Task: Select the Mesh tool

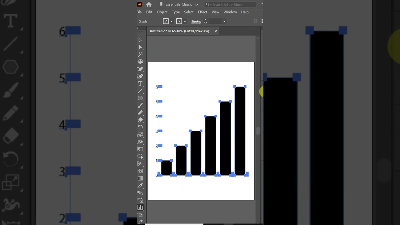Action: coord(140,171)
